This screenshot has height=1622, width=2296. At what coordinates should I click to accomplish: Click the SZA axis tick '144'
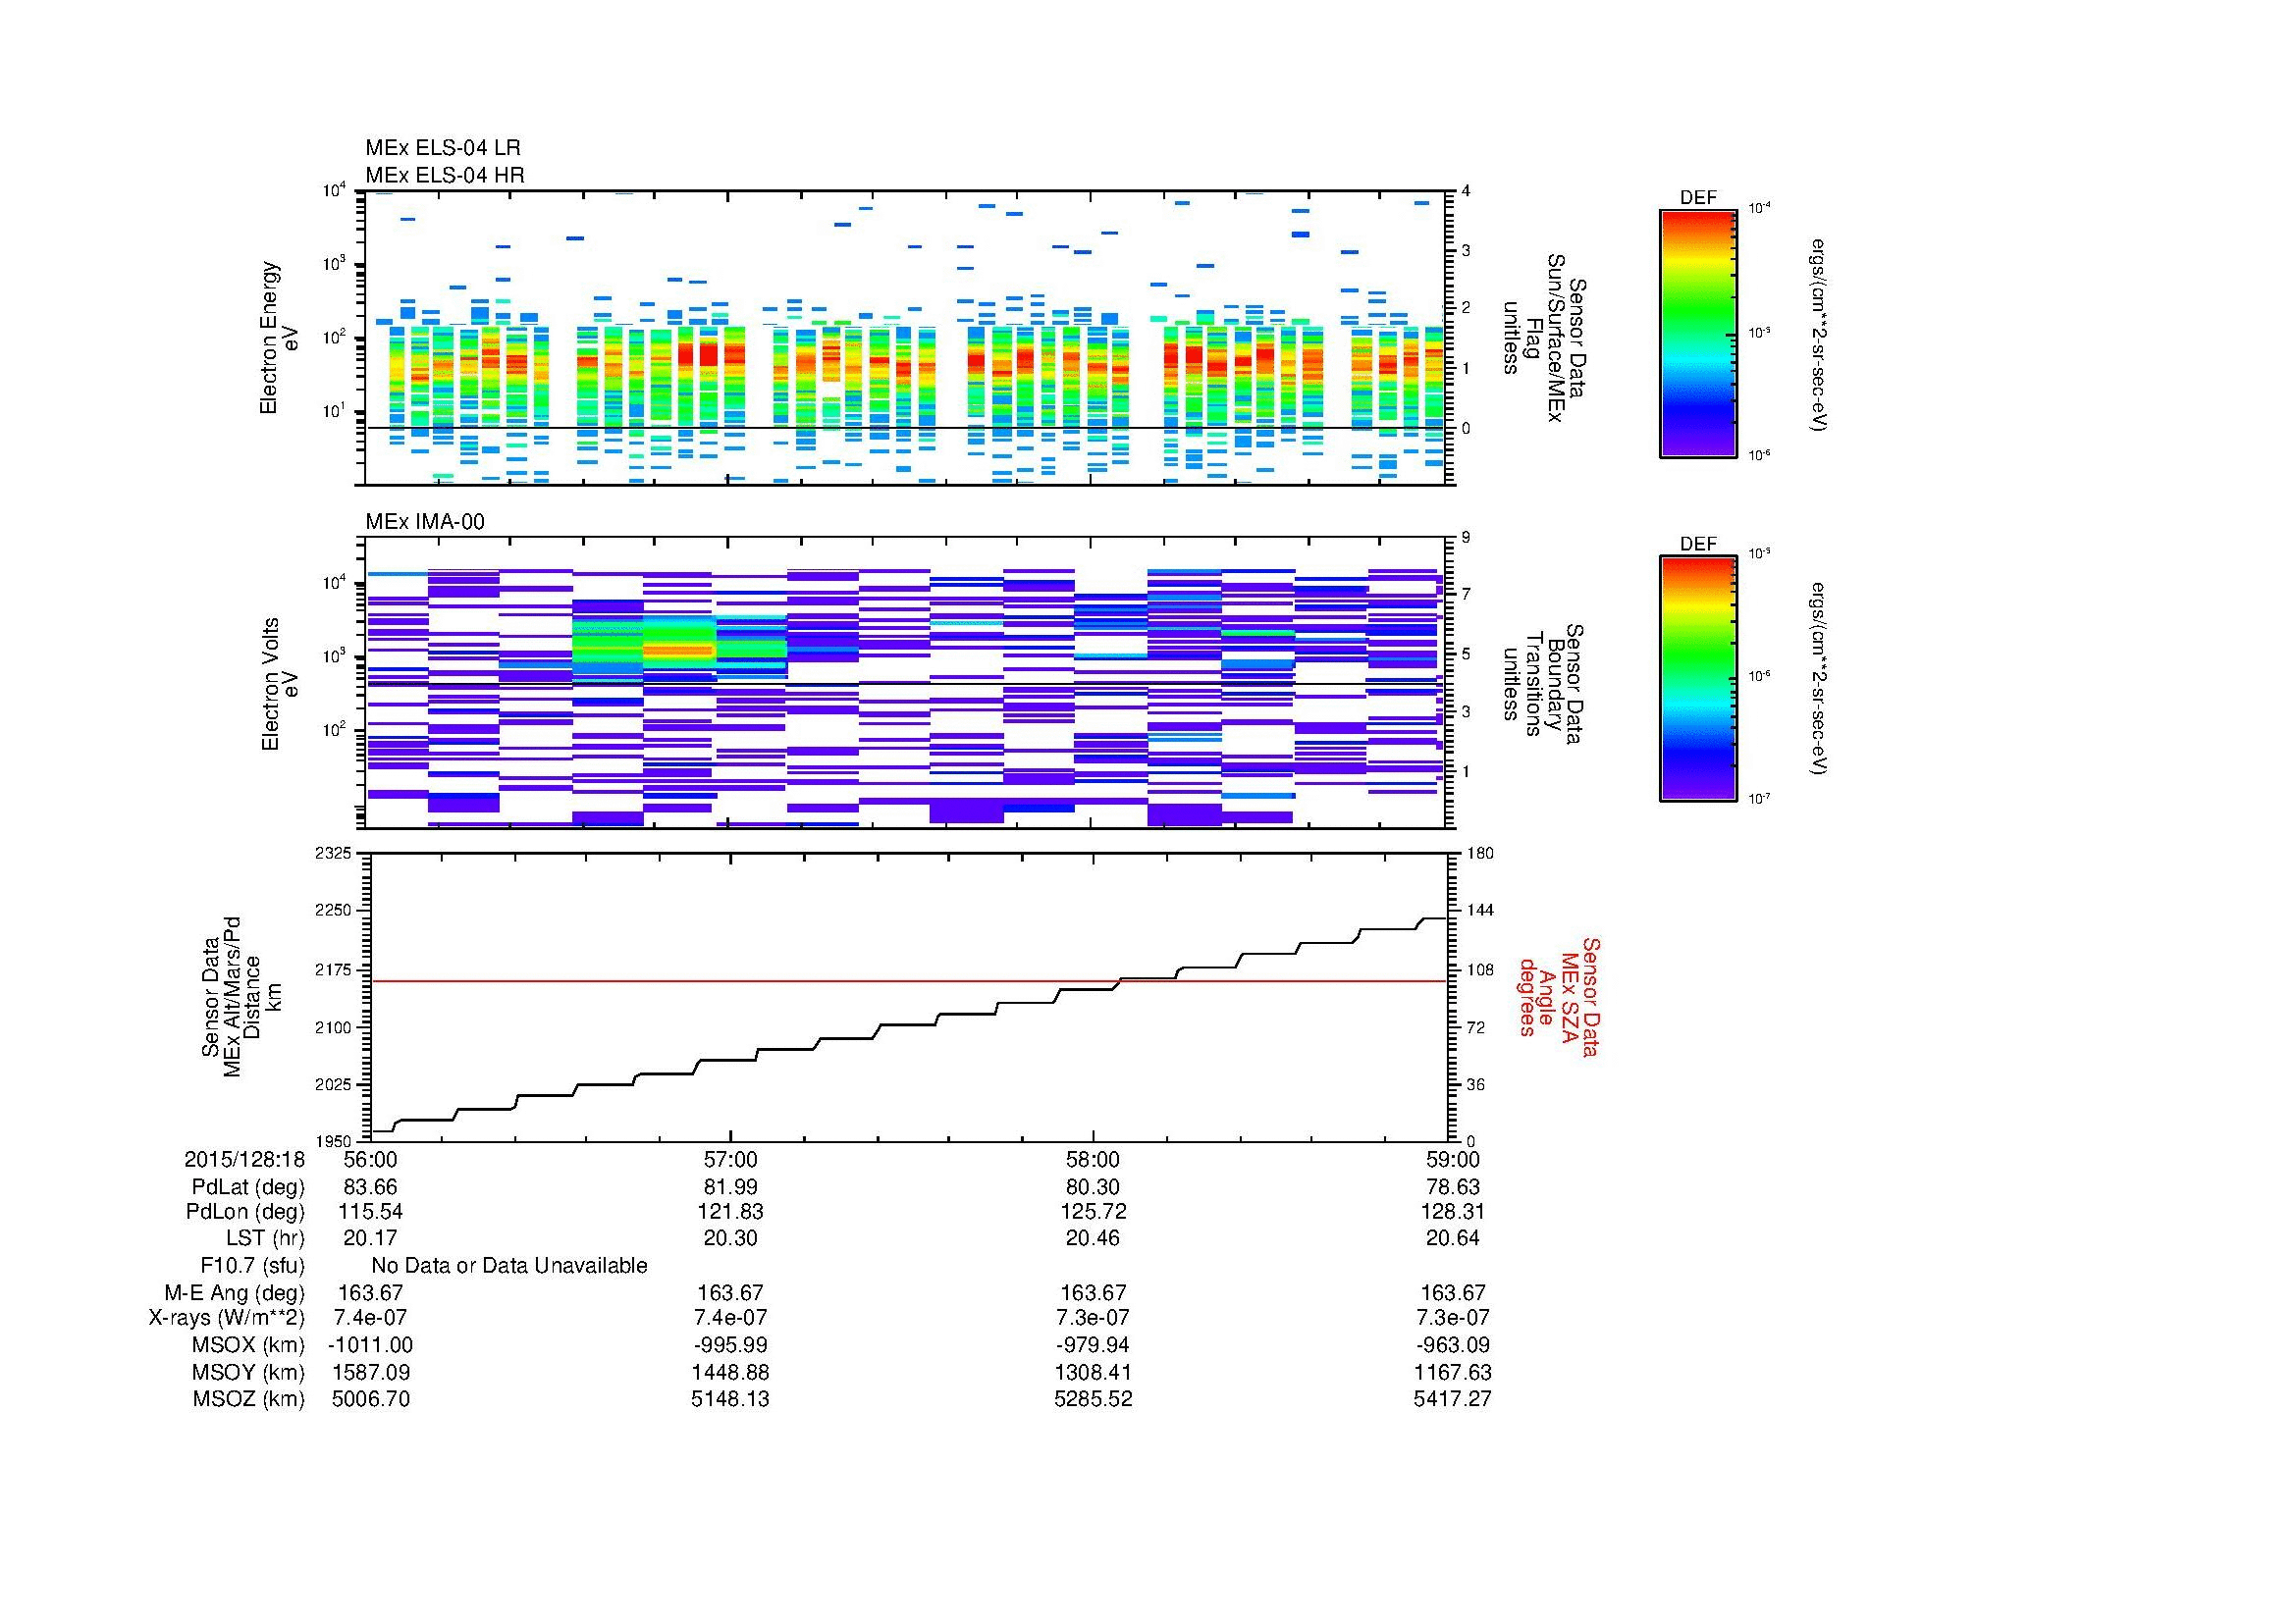(1479, 911)
